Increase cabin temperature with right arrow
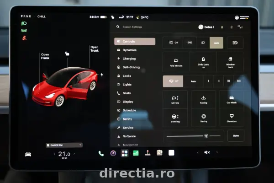274x183 pixels. (74, 154)
